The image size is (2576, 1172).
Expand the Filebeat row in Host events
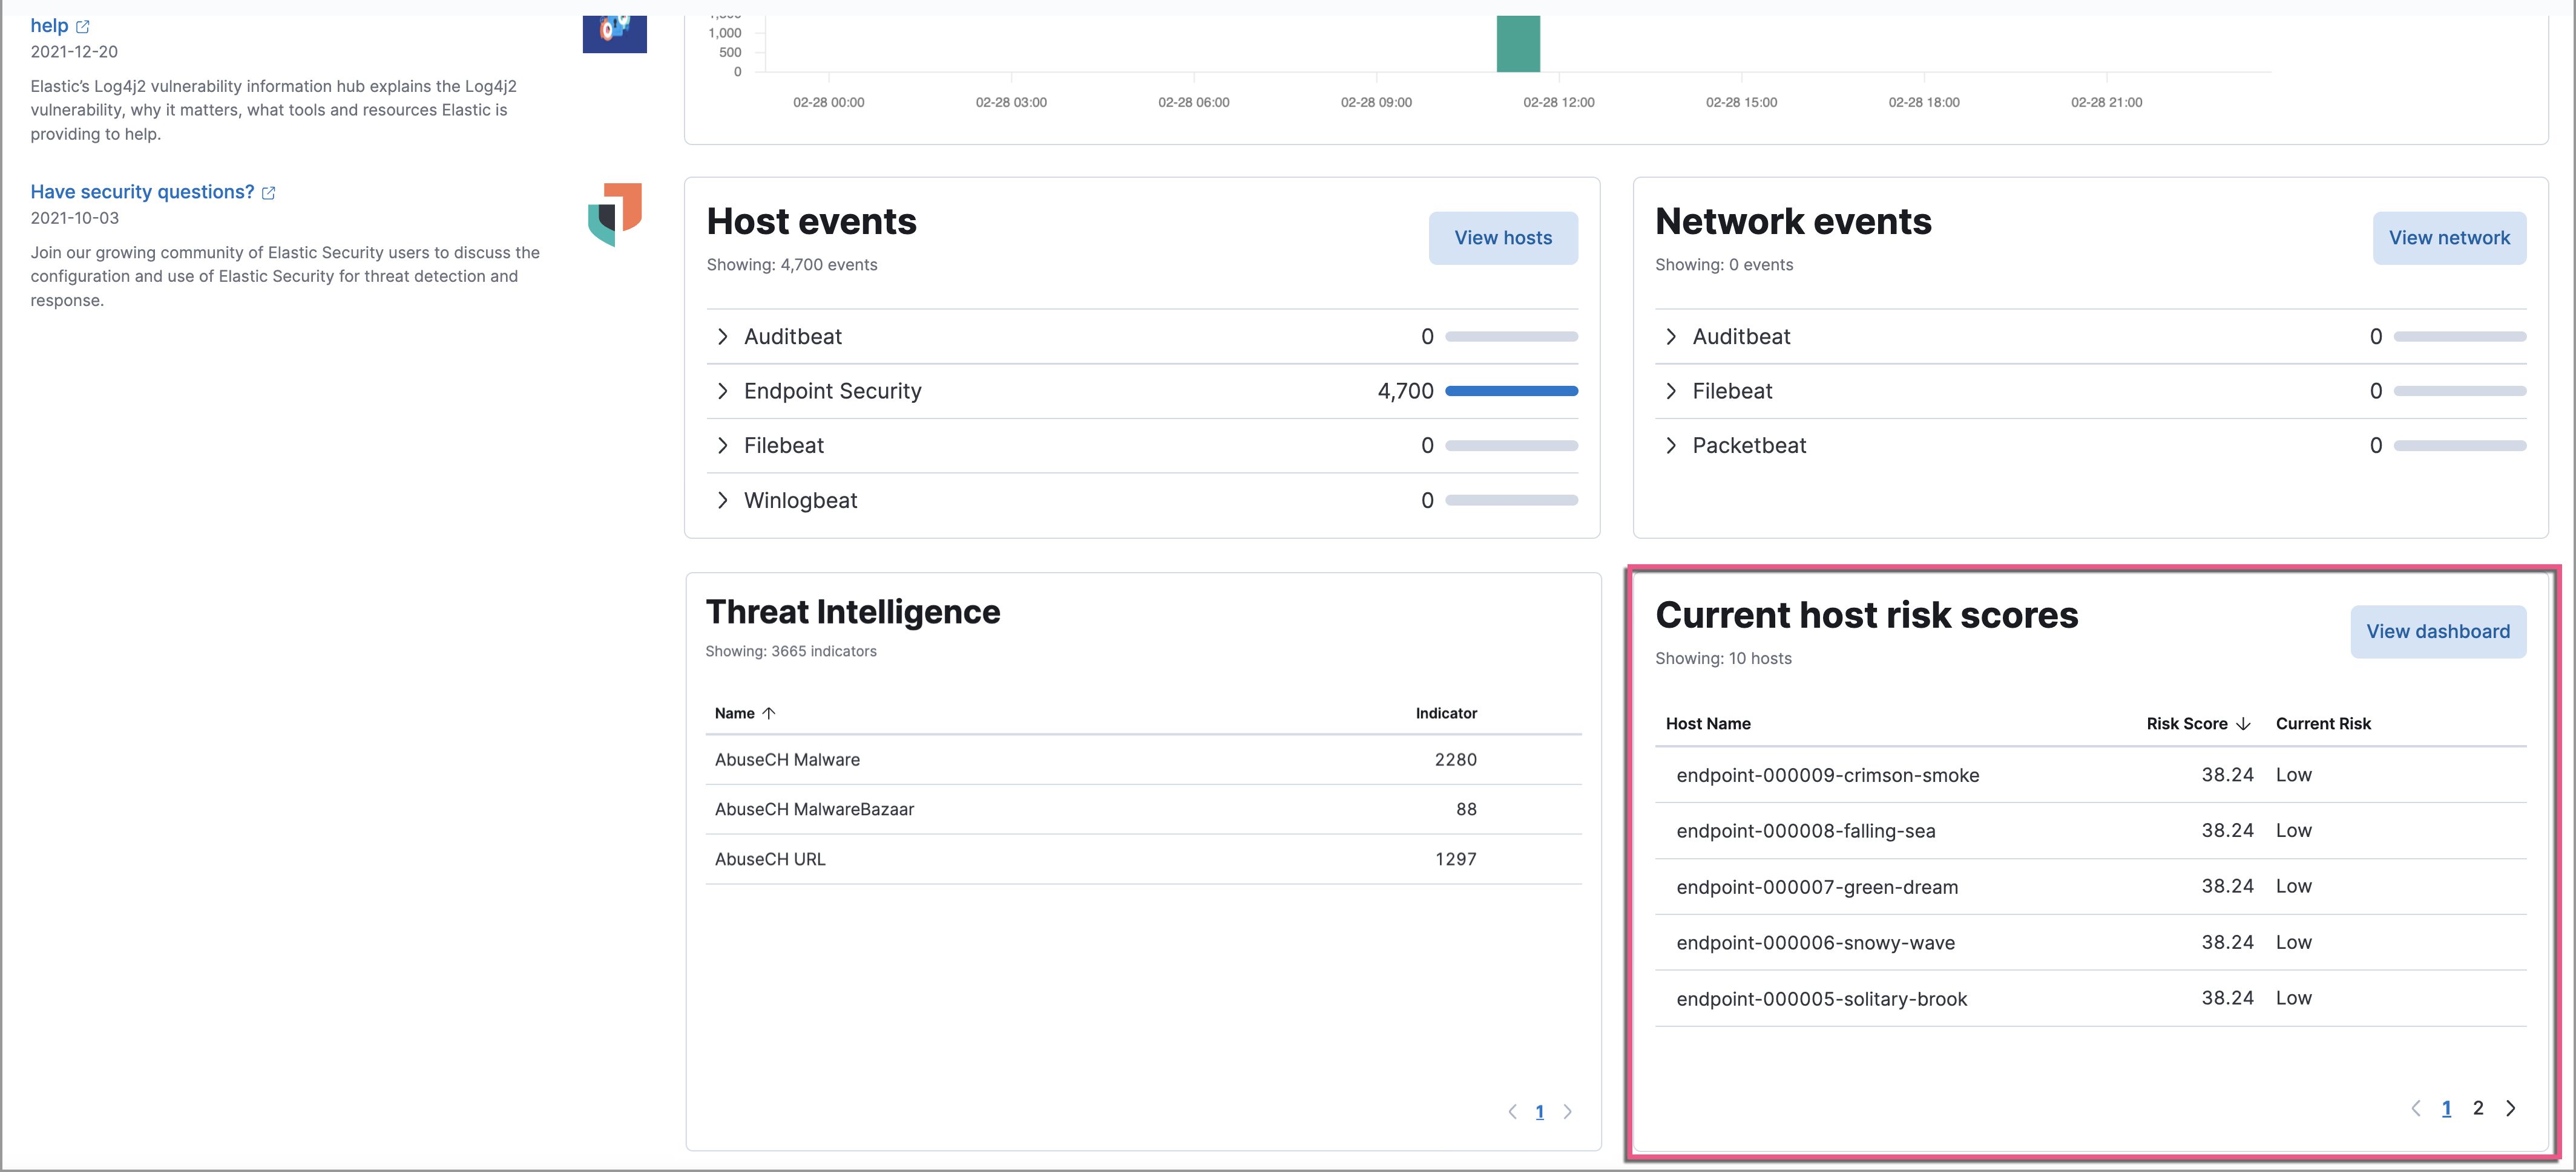[723, 446]
